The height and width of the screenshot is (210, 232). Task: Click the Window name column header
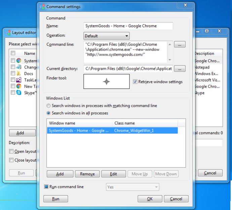[x=80, y=123]
